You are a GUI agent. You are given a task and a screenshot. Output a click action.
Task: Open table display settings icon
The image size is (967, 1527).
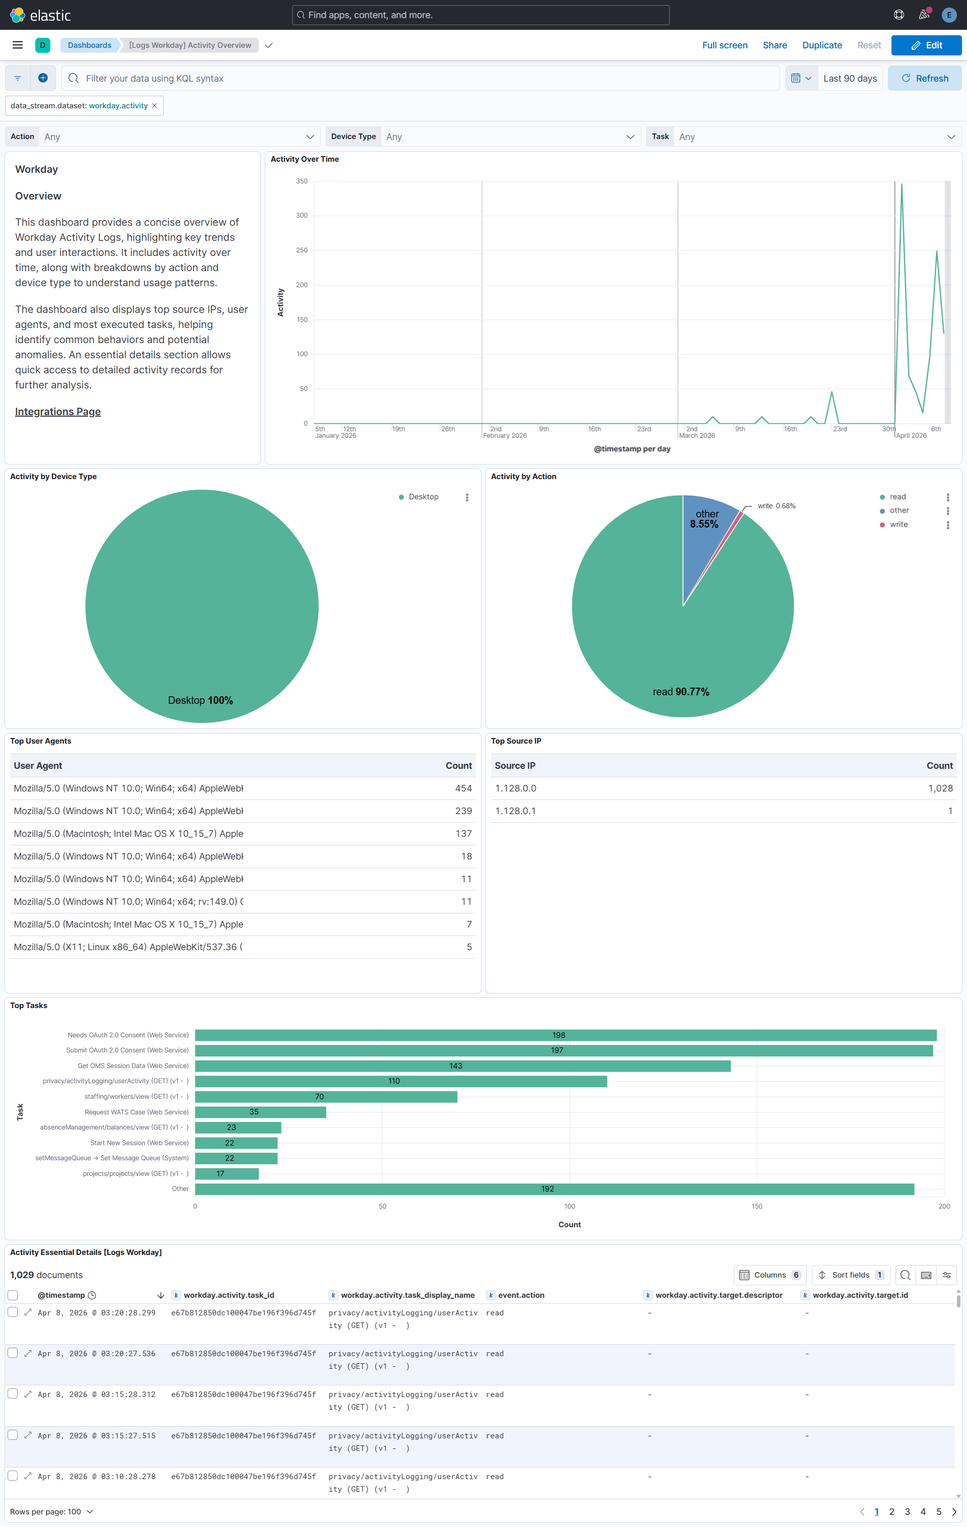coord(947,1275)
